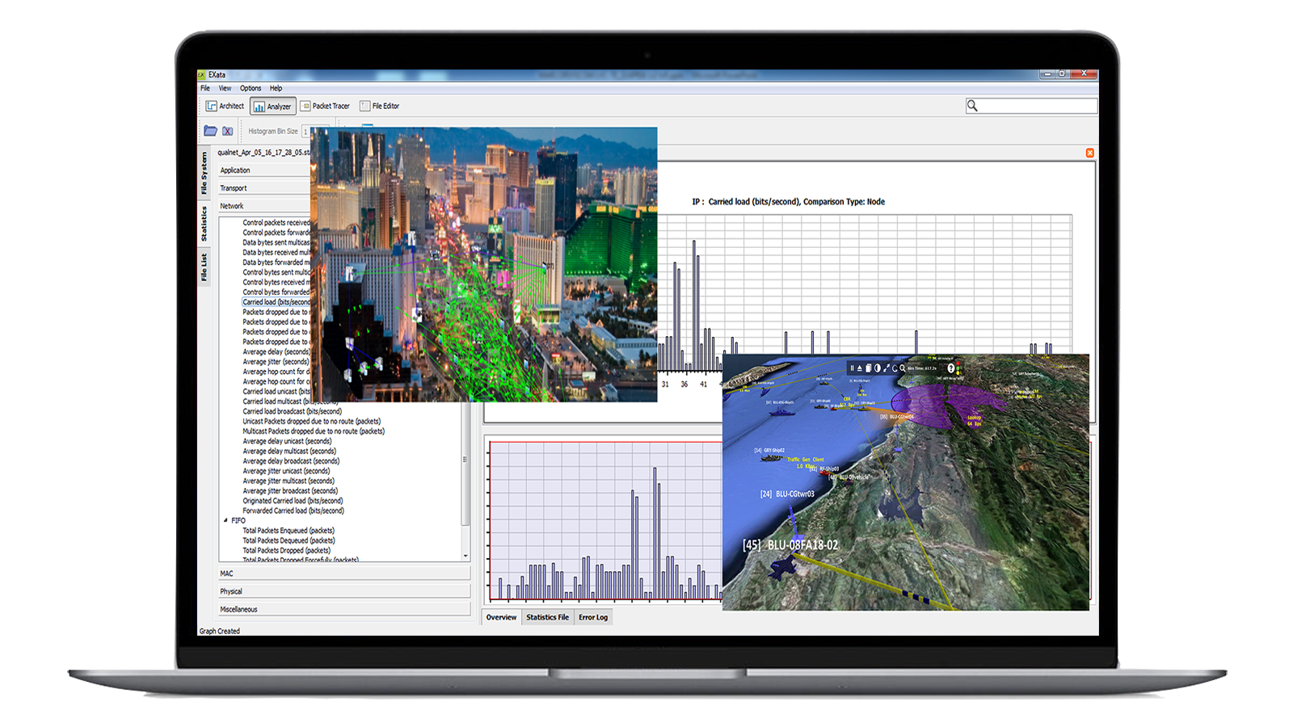
Task: Open the Options menu
Action: pos(250,88)
